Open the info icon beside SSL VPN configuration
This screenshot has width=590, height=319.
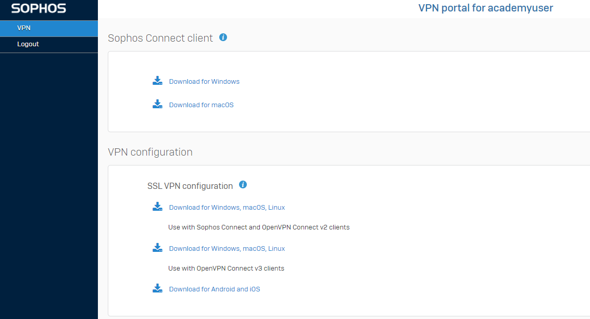click(243, 184)
